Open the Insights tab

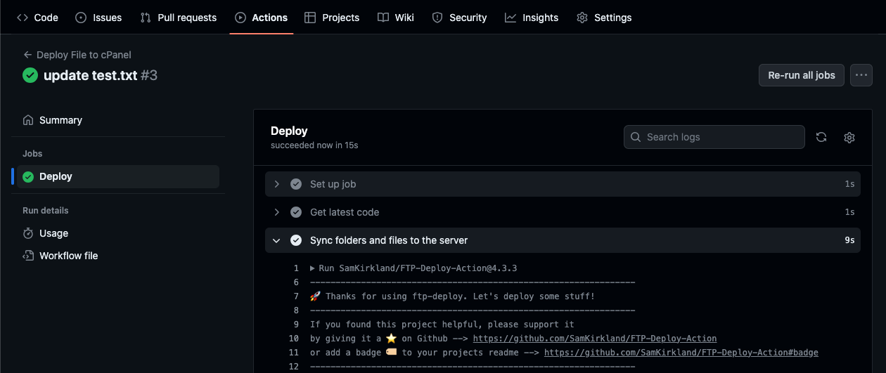[x=532, y=18]
